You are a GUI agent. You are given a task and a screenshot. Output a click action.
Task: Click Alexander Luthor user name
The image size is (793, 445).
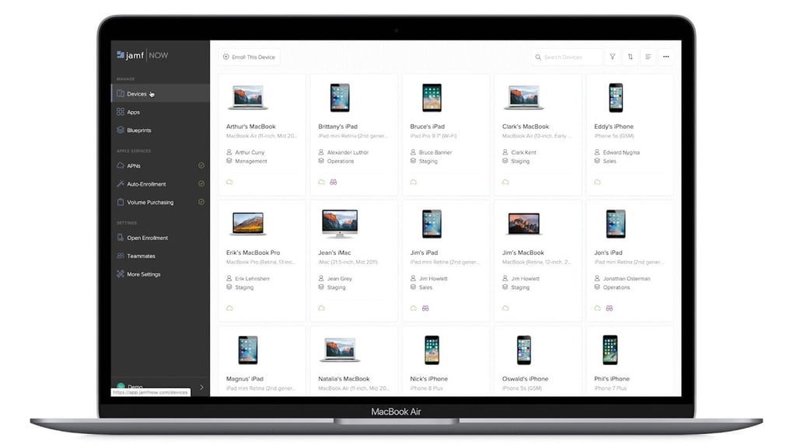pyautogui.click(x=348, y=152)
